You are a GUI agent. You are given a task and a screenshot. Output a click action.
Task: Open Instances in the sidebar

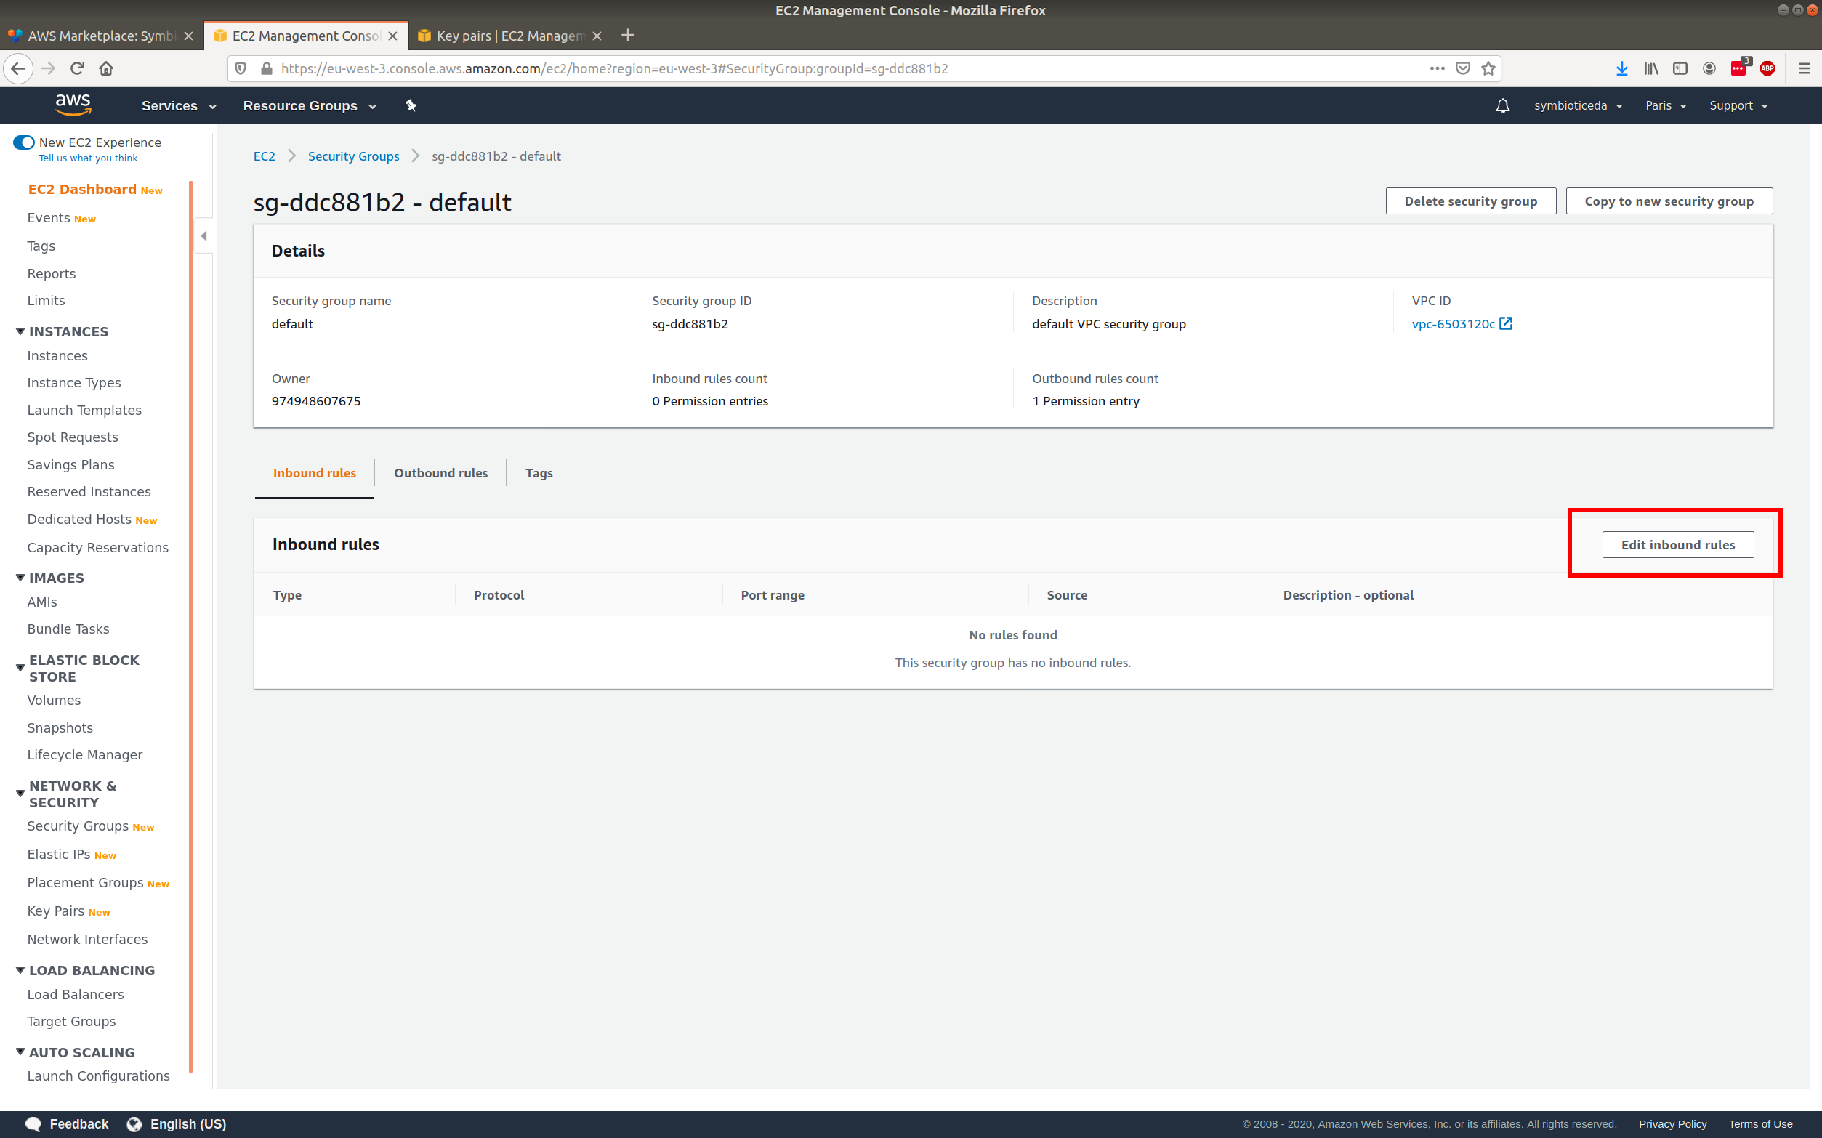point(57,356)
